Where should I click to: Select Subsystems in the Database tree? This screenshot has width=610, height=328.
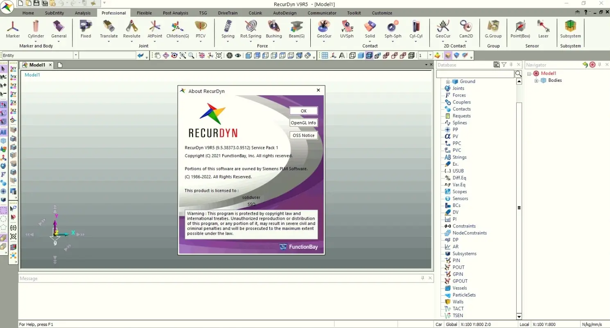(464, 254)
